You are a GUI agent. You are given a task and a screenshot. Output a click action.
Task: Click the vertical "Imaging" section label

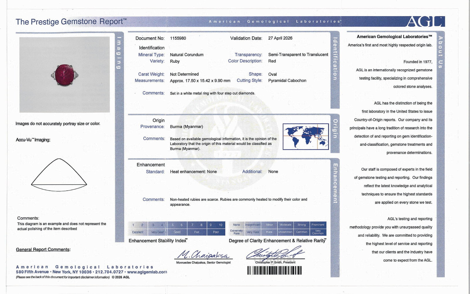tap(119, 53)
